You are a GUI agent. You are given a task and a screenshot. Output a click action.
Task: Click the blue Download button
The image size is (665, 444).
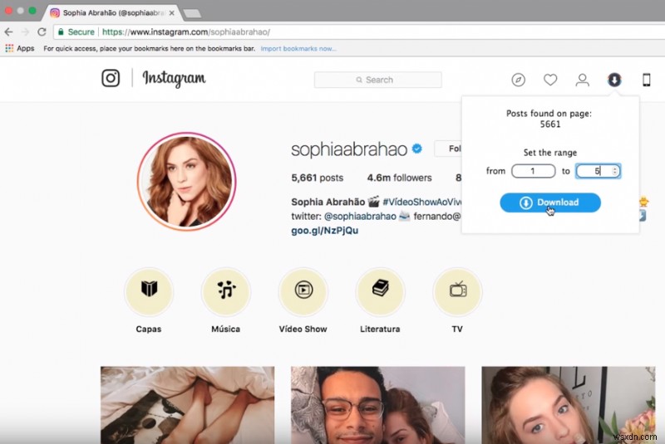pos(550,202)
